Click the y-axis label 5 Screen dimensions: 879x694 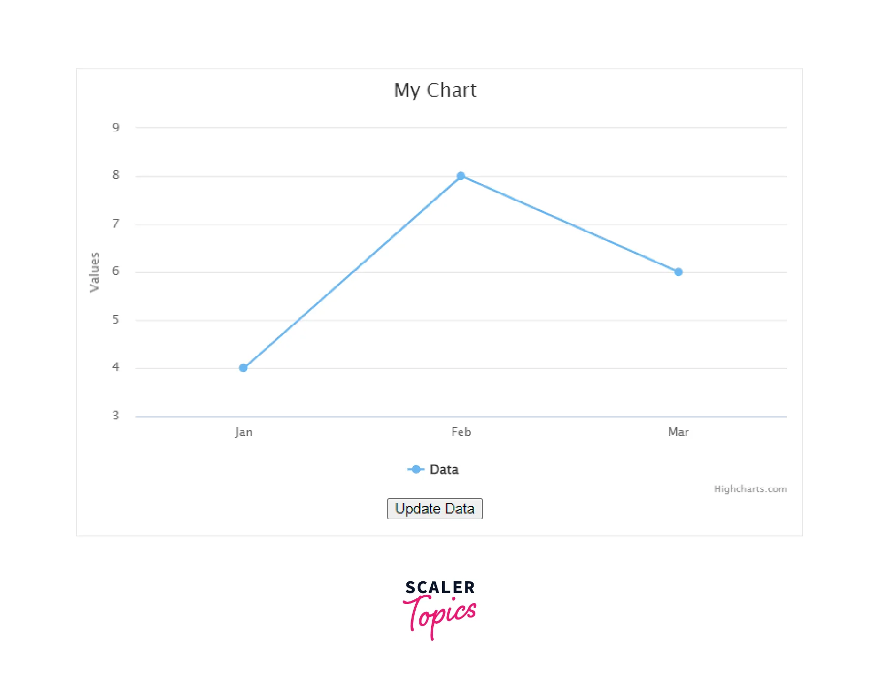pos(116,320)
